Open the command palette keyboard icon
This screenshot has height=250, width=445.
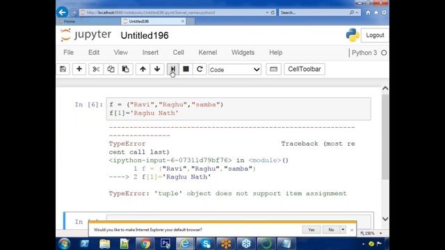(273, 69)
